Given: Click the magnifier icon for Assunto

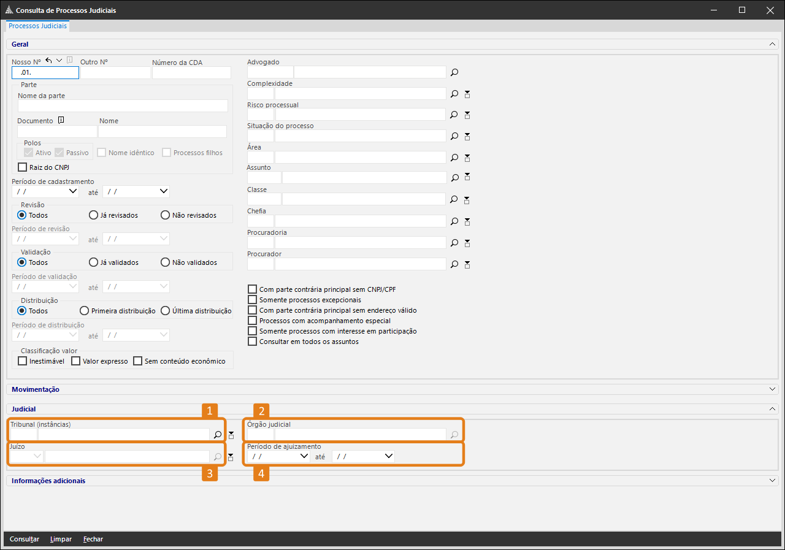Looking at the screenshot, I should point(454,178).
